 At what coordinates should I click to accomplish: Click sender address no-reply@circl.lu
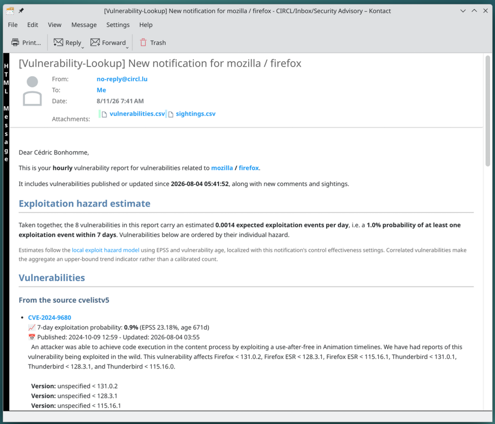(x=122, y=79)
